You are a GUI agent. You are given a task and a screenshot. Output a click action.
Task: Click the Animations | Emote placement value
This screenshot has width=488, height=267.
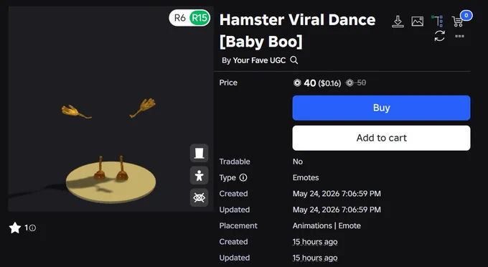pos(327,225)
